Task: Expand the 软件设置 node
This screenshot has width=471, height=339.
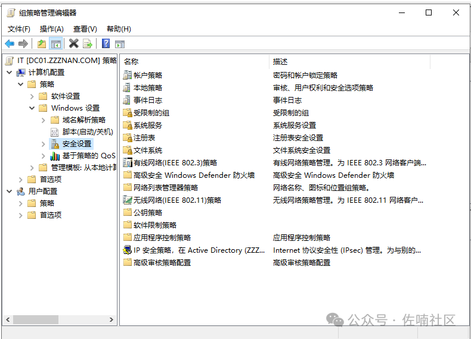Action: click(32, 96)
